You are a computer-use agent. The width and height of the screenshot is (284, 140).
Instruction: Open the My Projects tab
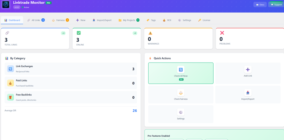click(x=129, y=20)
